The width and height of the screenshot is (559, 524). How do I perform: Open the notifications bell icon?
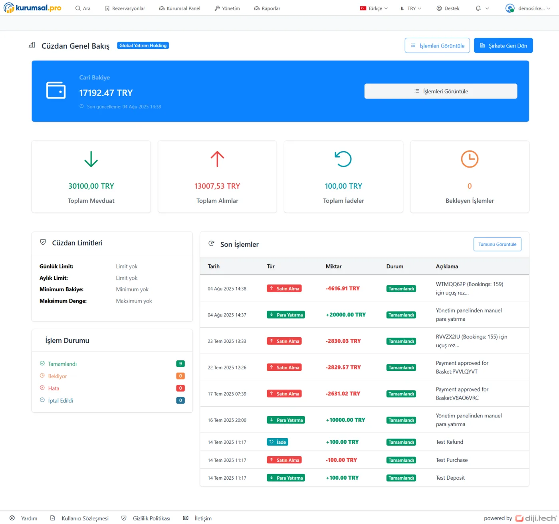click(478, 8)
